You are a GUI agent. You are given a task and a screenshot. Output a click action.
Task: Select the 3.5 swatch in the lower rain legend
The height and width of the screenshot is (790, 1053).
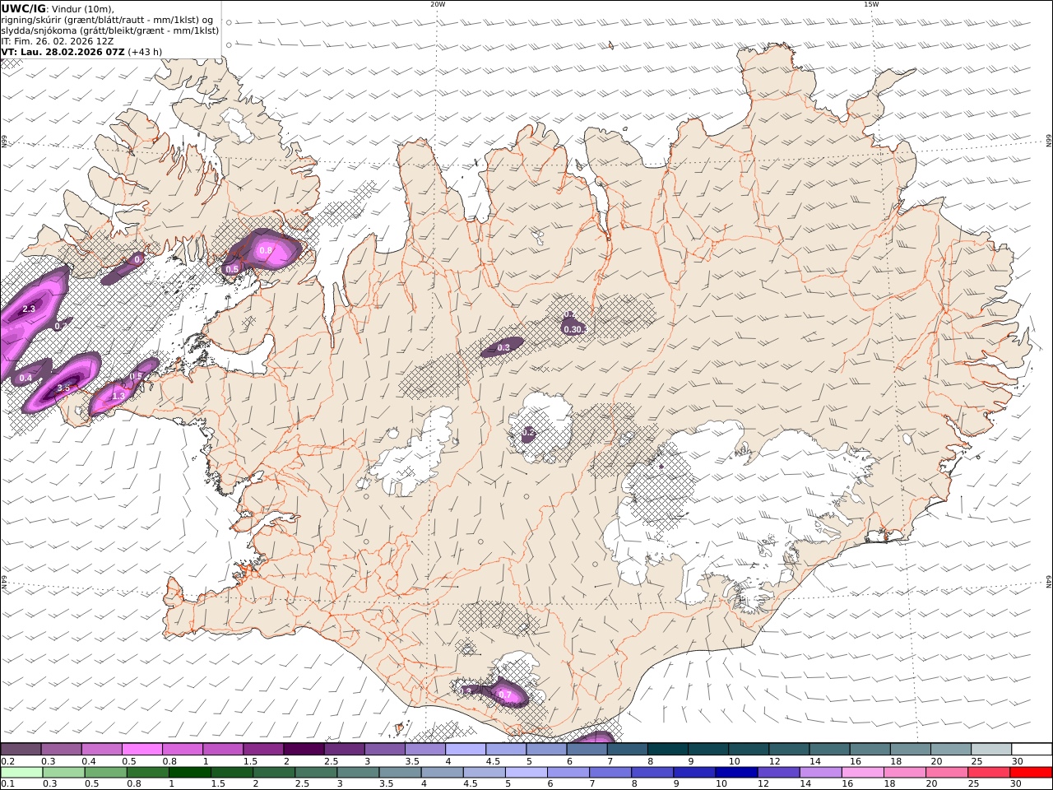tap(400, 772)
